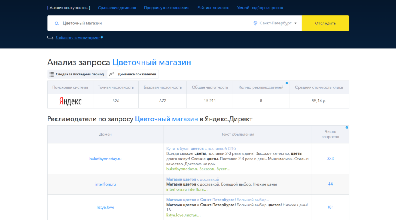Click the yellow Отследить button
The width and height of the screenshot is (396, 220).
[x=325, y=23]
